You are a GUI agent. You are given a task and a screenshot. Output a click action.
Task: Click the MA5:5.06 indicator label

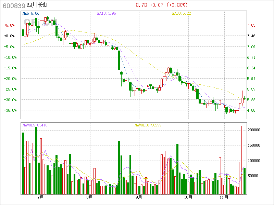coord(31,14)
